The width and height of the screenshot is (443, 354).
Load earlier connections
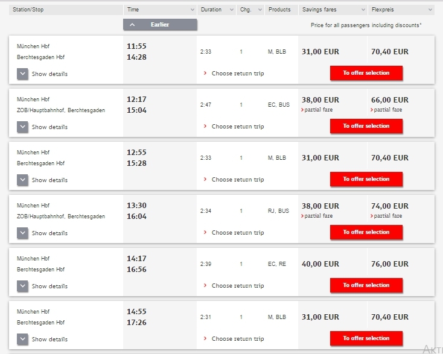coord(160,25)
